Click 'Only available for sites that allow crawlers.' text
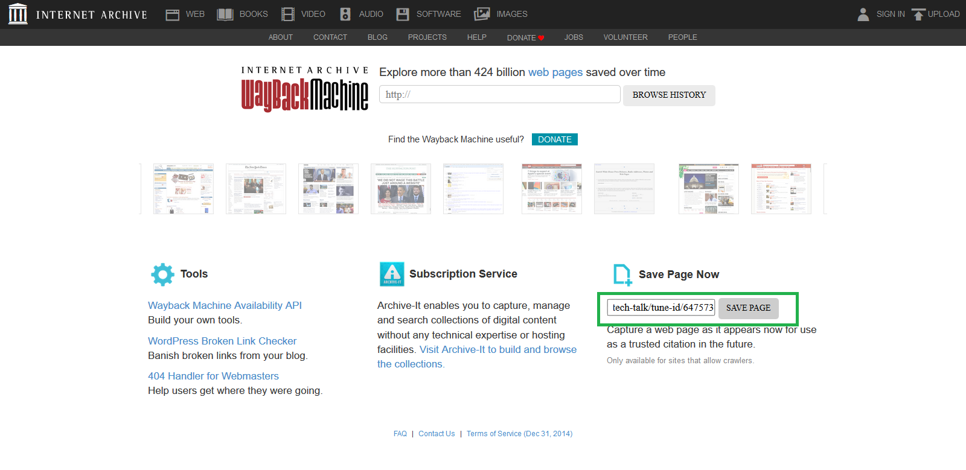 (680, 361)
